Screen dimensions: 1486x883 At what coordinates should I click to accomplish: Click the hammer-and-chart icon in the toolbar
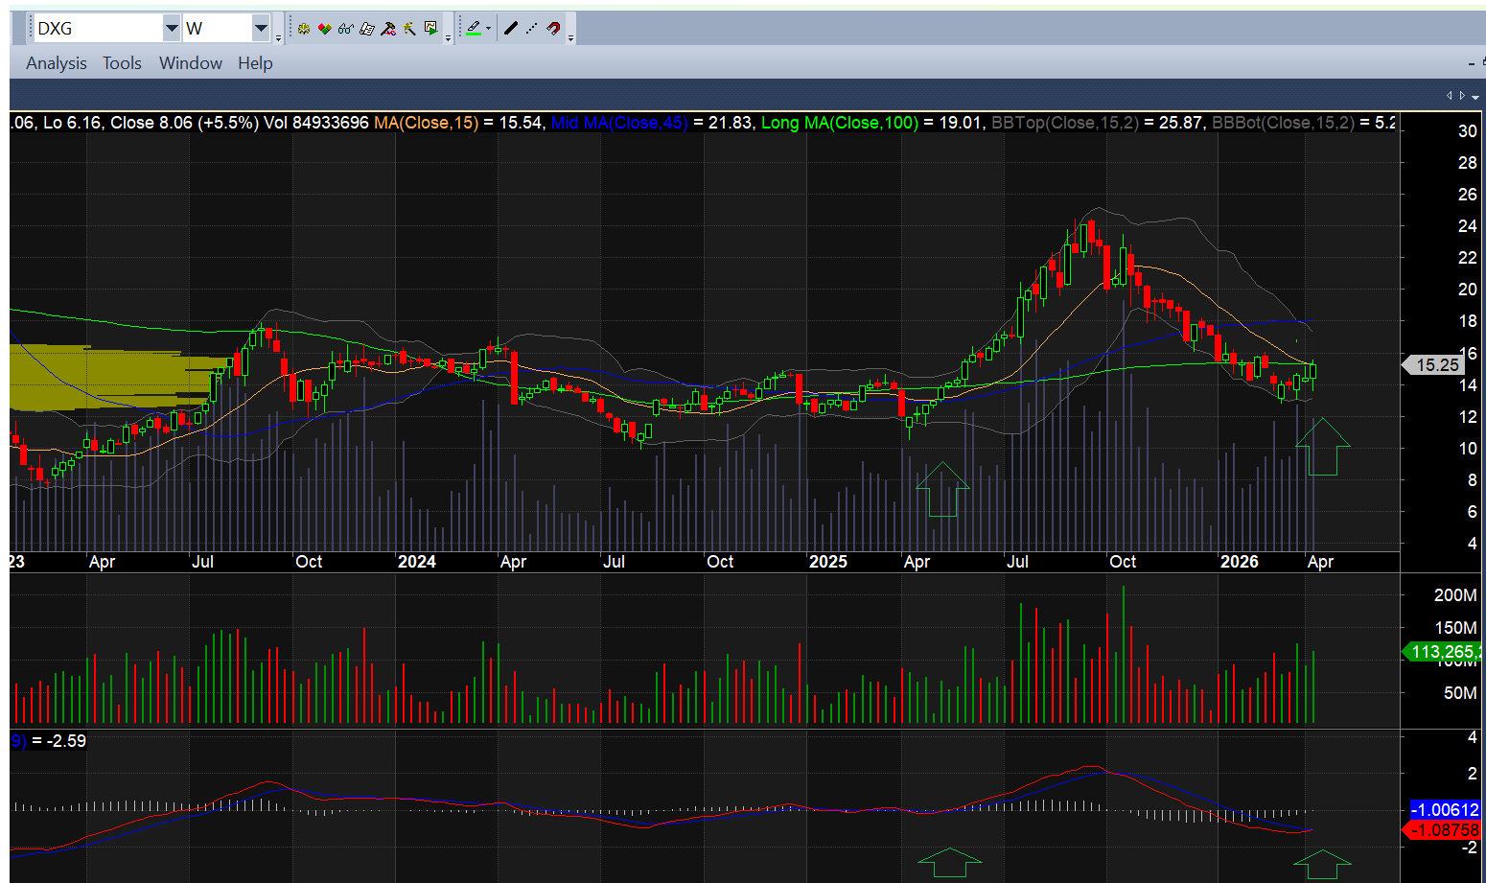[388, 29]
